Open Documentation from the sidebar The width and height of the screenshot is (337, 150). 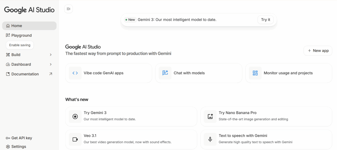(29, 74)
